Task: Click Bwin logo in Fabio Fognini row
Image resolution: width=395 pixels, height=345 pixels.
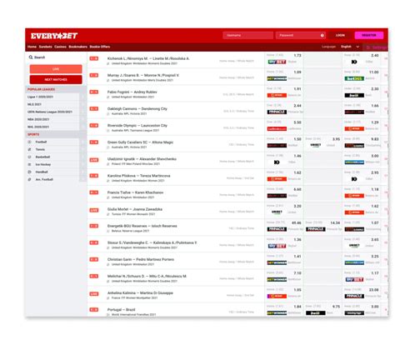Action: pos(354,95)
